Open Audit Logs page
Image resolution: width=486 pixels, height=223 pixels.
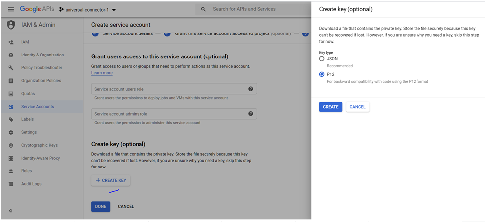point(31,184)
